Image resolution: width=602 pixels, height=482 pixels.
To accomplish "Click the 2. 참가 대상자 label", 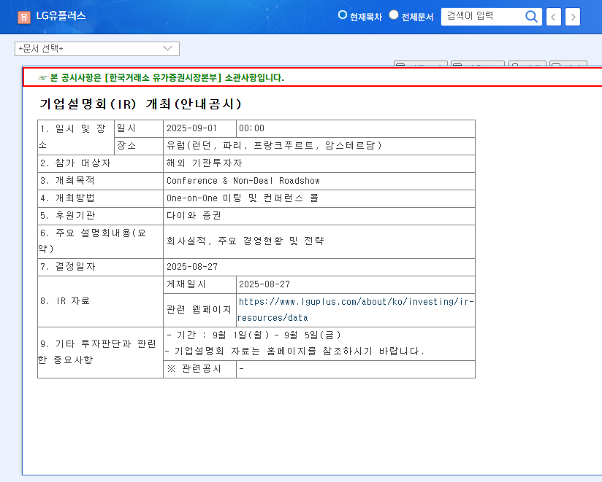I will coord(101,163).
